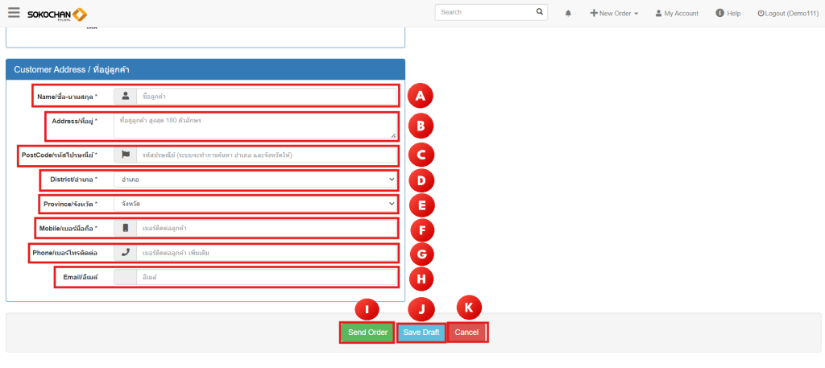Focus the customer Address text area
The height and width of the screenshot is (368, 825).
click(255, 125)
